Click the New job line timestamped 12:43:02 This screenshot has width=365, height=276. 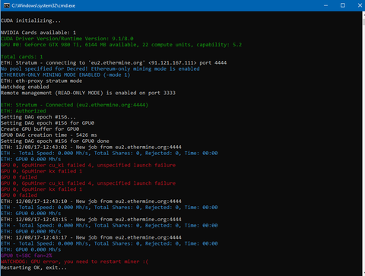point(91,148)
